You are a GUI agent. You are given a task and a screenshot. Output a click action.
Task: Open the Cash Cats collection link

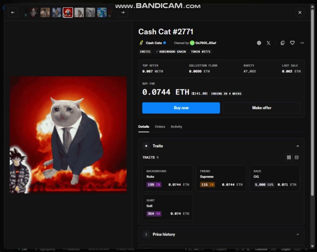pyautogui.click(x=154, y=43)
